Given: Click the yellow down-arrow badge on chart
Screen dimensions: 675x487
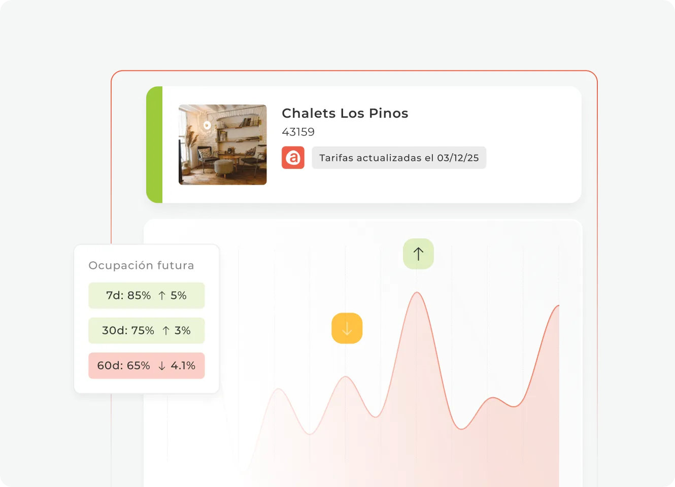Looking at the screenshot, I should pyautogui.click(x=347, y=328).
